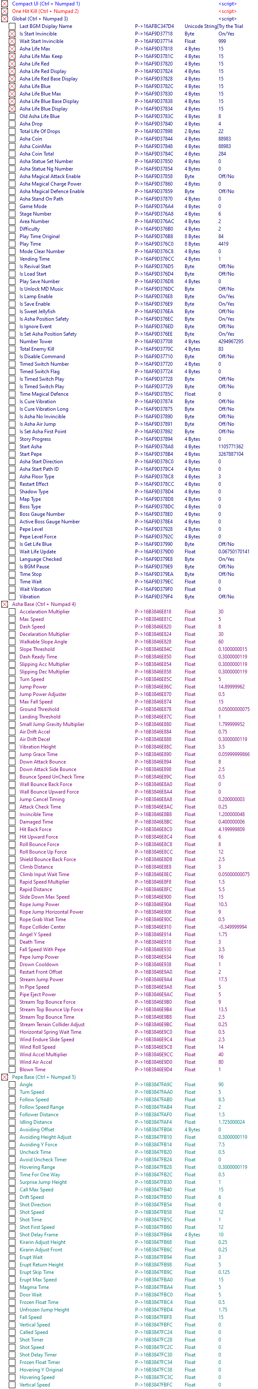Tick the Difficulty row checkbox
Screen dimensions: 258x1389
coord(12,229)
